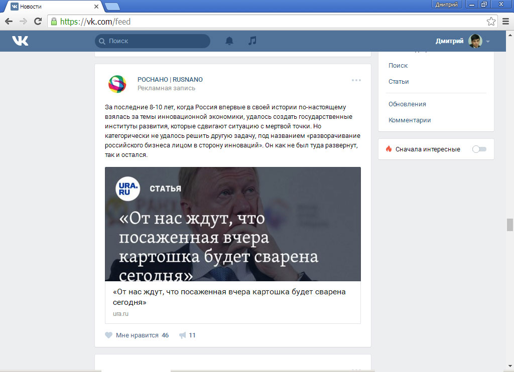
Task: Click the page vertical scrollbar thumb
Action: (510, 225)
